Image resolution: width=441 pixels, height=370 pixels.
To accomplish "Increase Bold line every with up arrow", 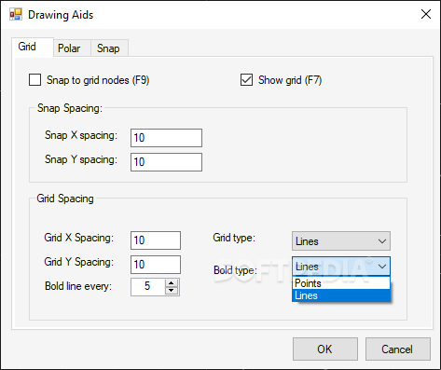I will (x=172, y=282).
